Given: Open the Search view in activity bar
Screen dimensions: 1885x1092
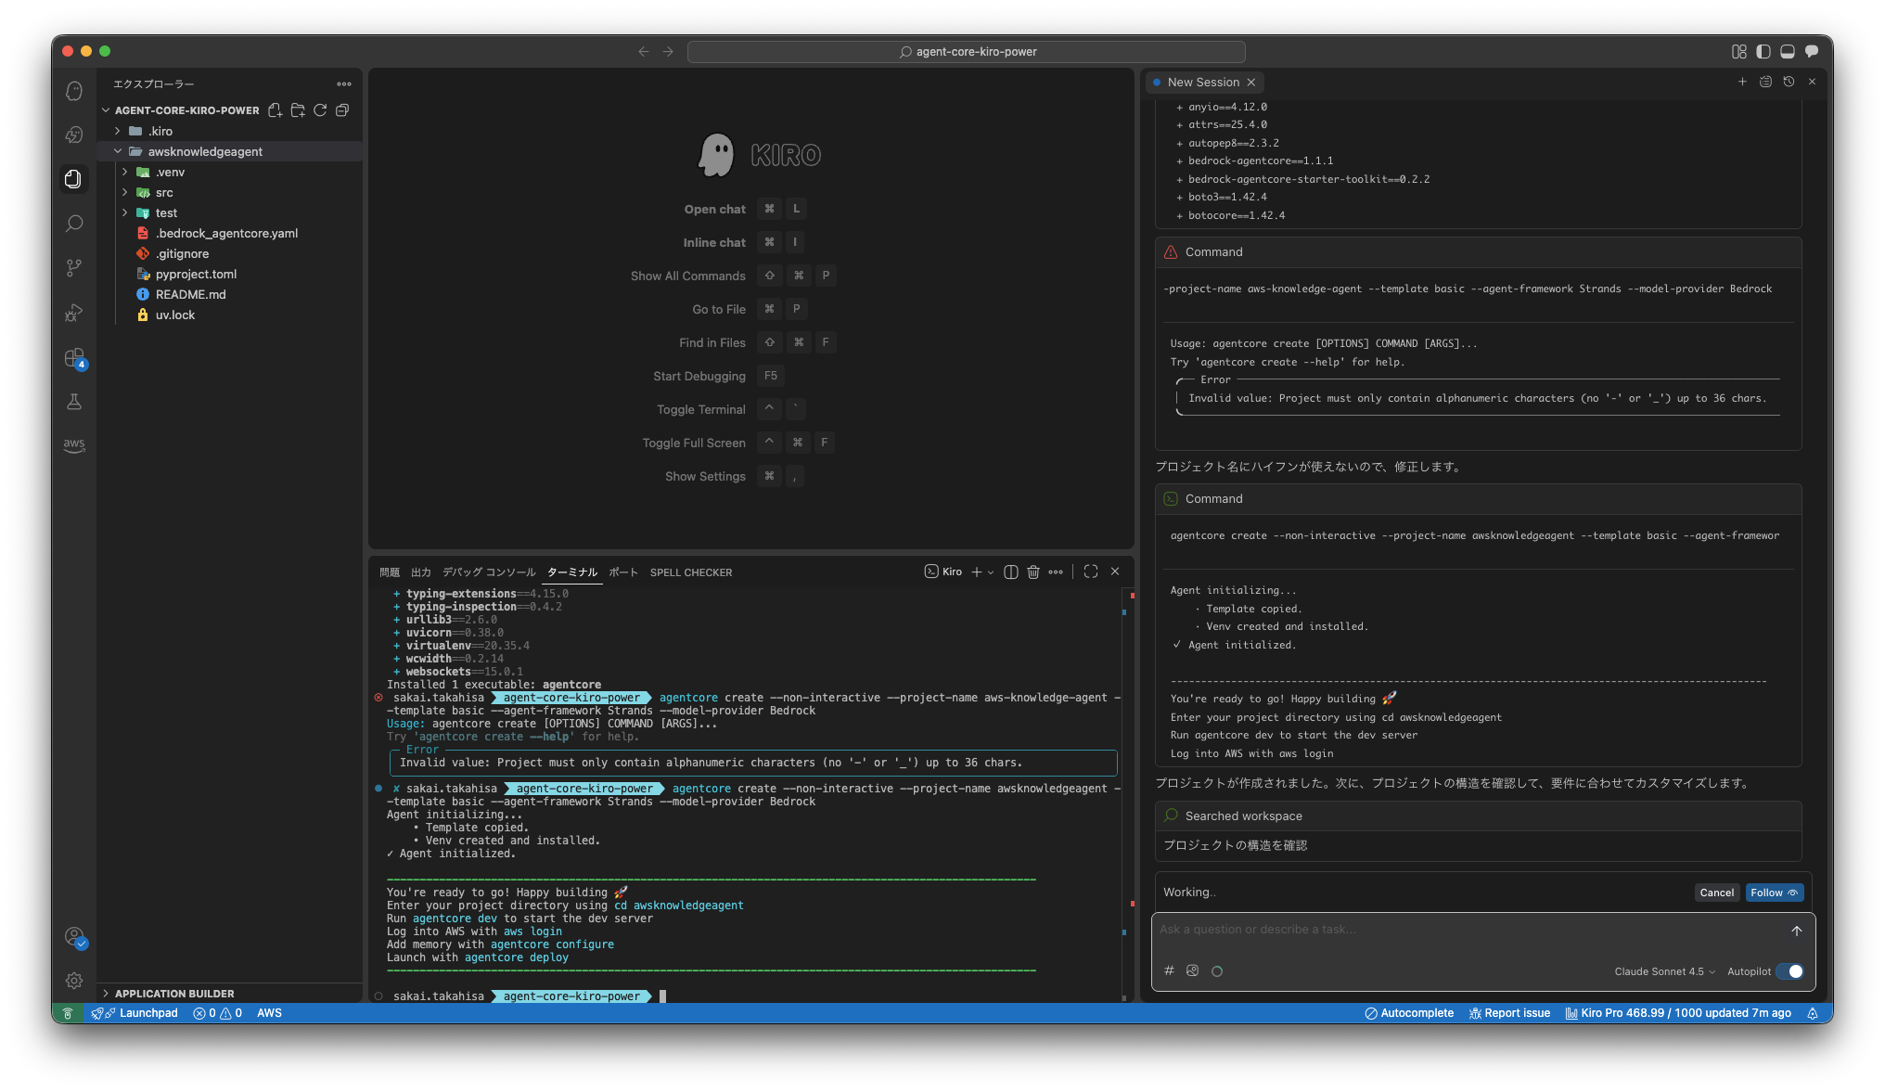Looking at the screenshot, I should (74, 224).
